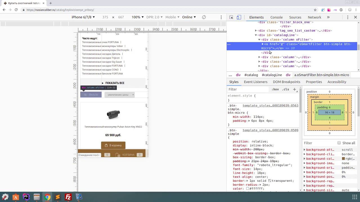Open template_styles link at line 8563
The height and width of the screenshot is (202, 360).
270,105
